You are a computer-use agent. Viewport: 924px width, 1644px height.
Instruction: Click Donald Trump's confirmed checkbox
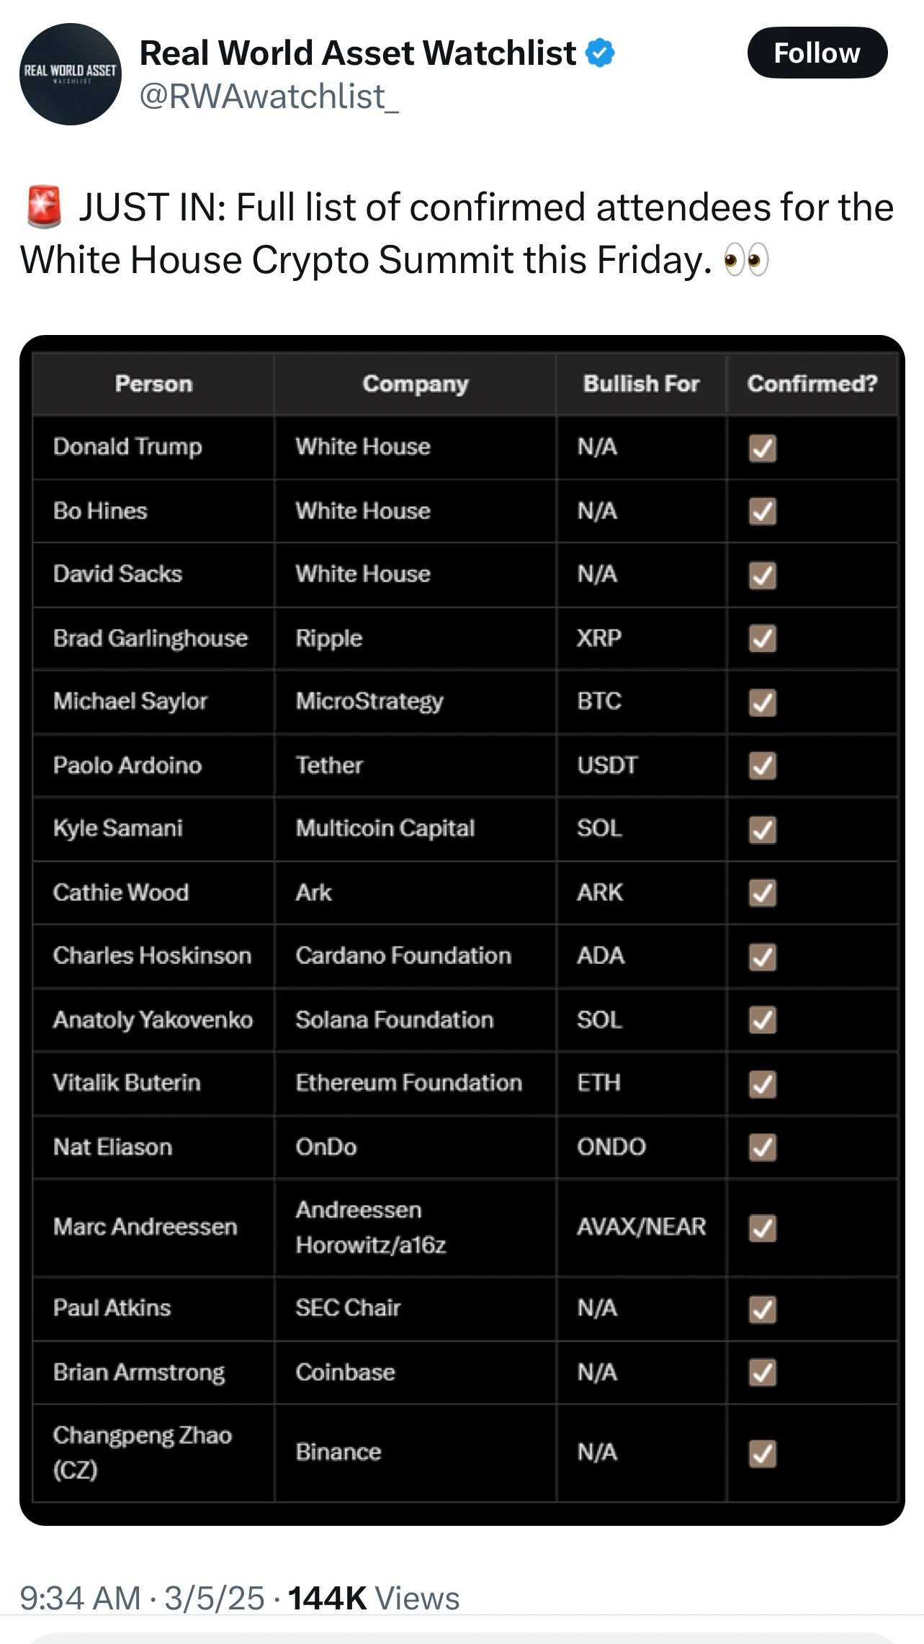[763, 447]
